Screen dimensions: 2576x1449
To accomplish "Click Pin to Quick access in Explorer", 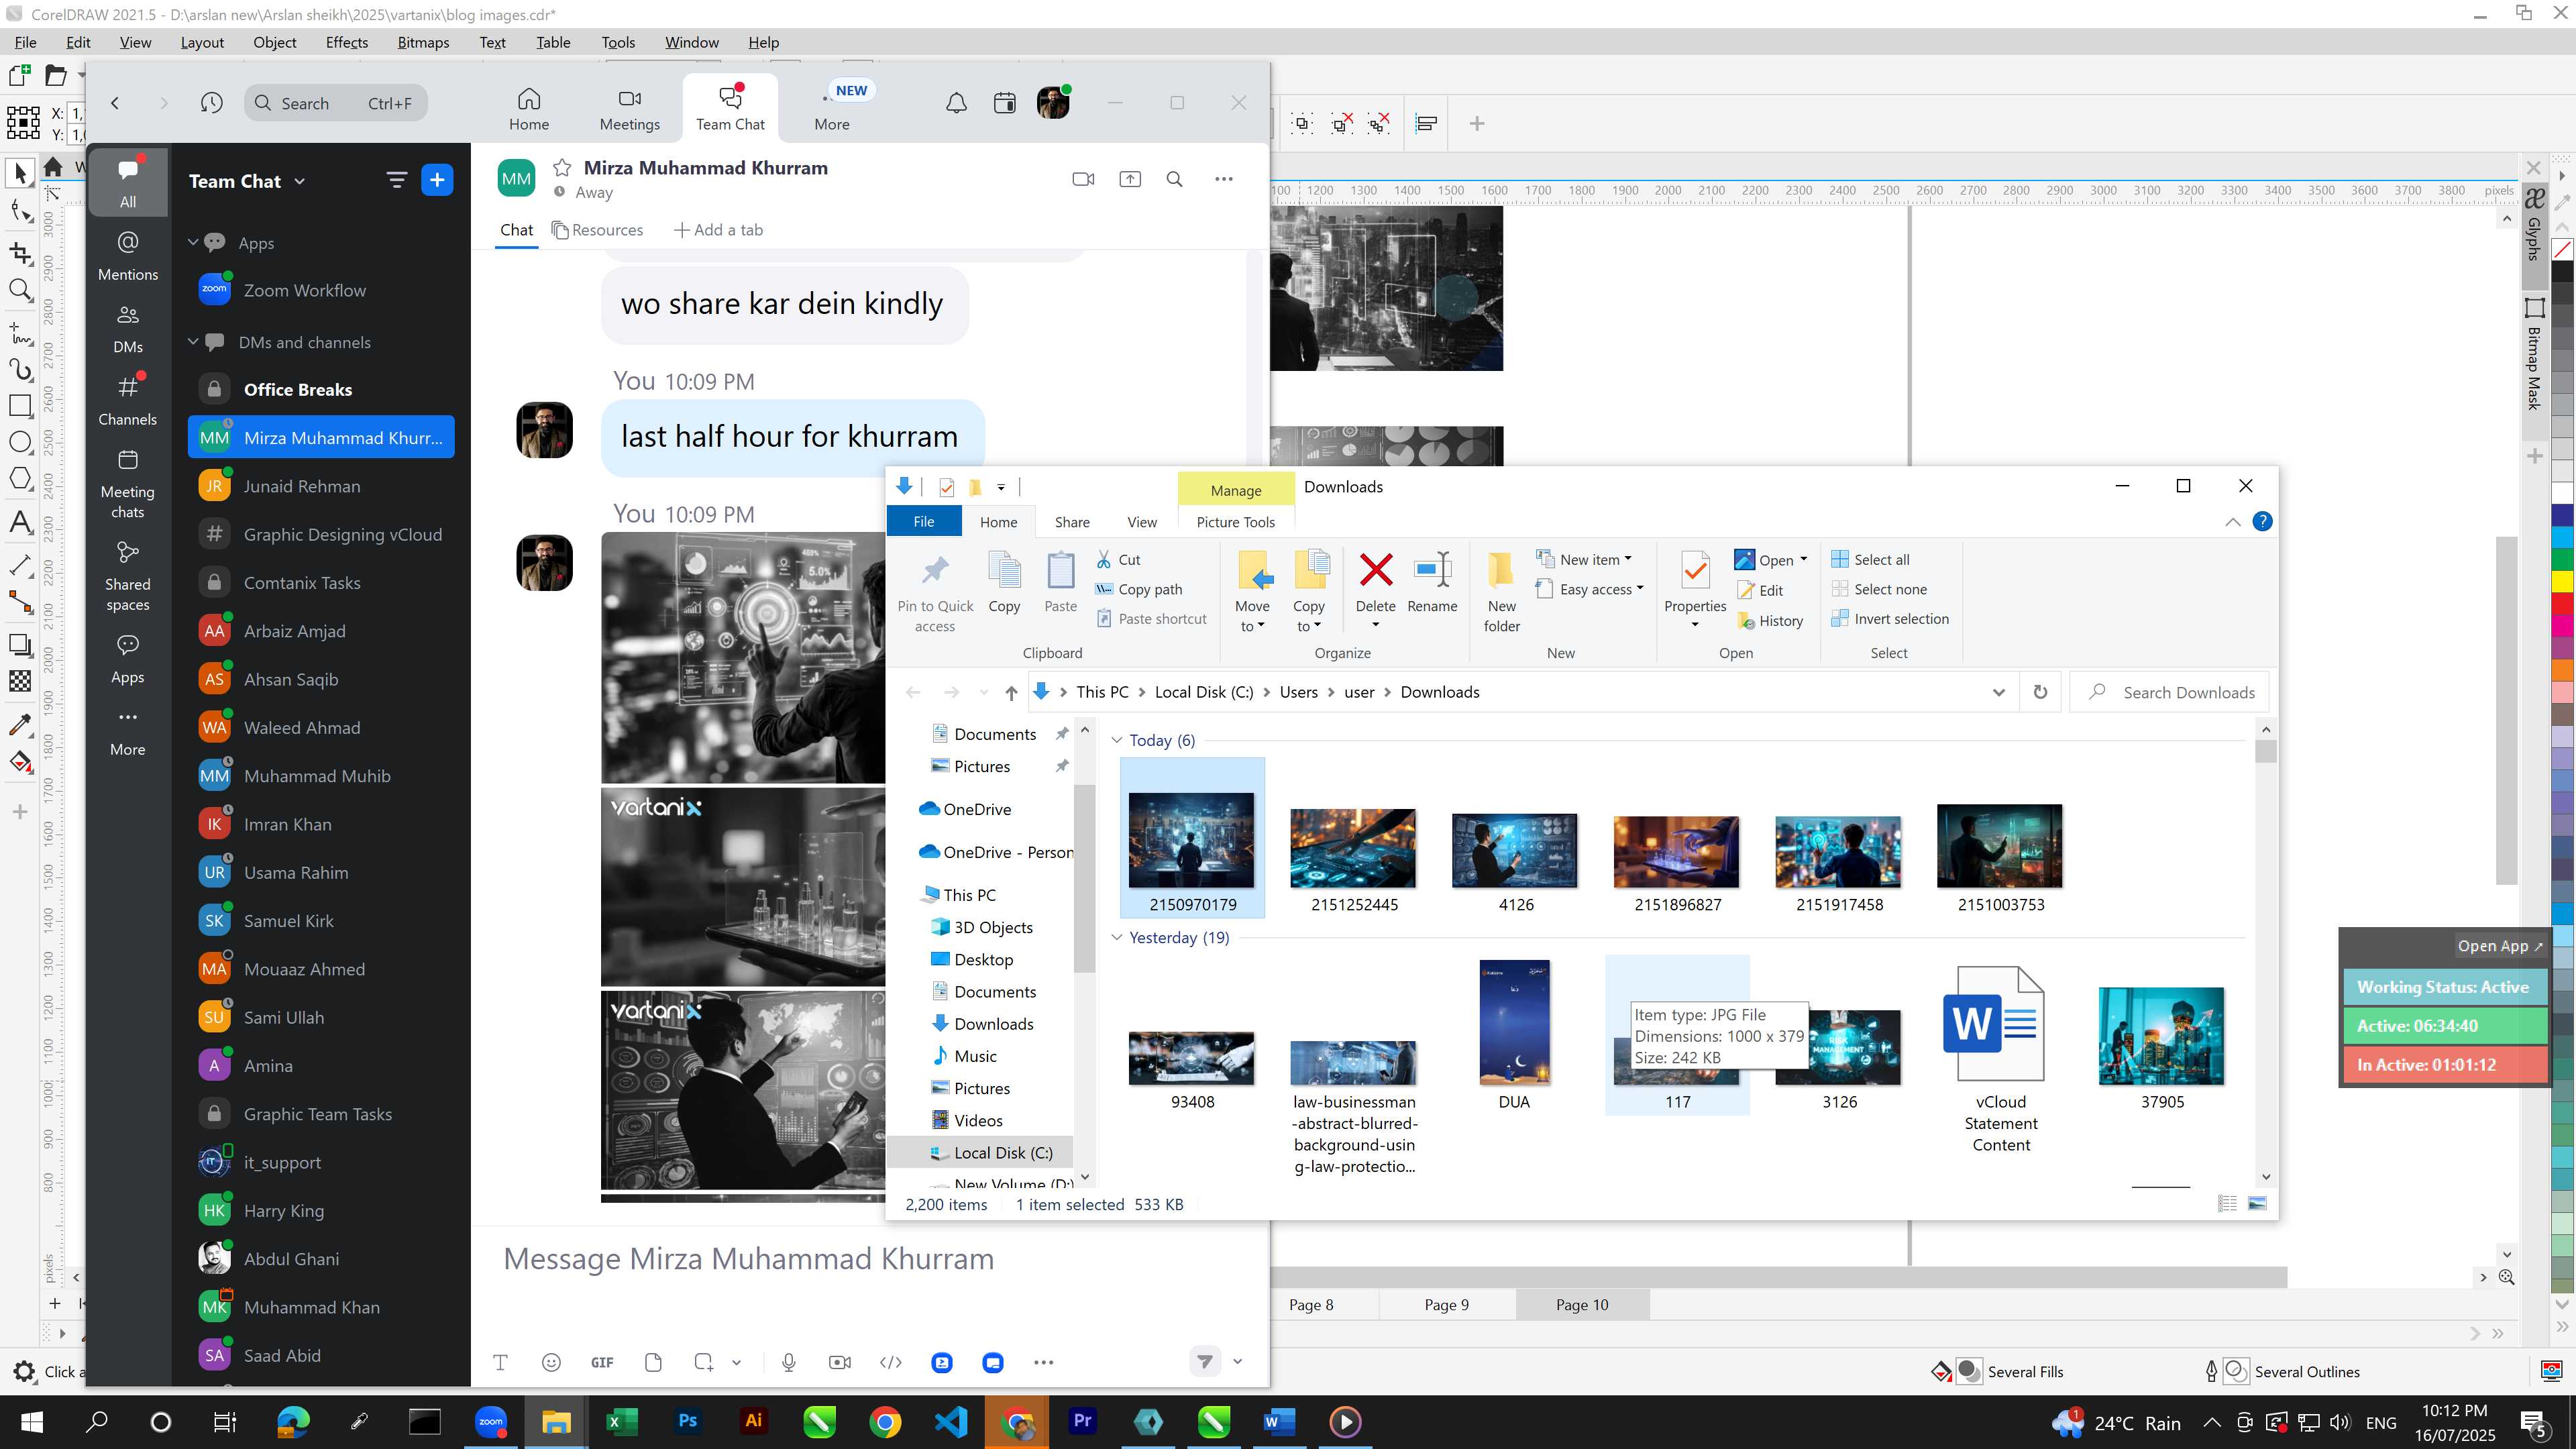I will tap(935, 592).
